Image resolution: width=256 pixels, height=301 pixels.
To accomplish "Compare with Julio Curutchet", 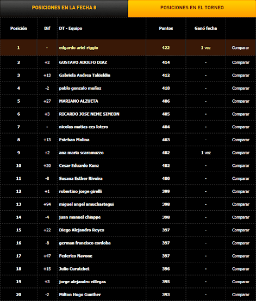I will tap(240, 269).
